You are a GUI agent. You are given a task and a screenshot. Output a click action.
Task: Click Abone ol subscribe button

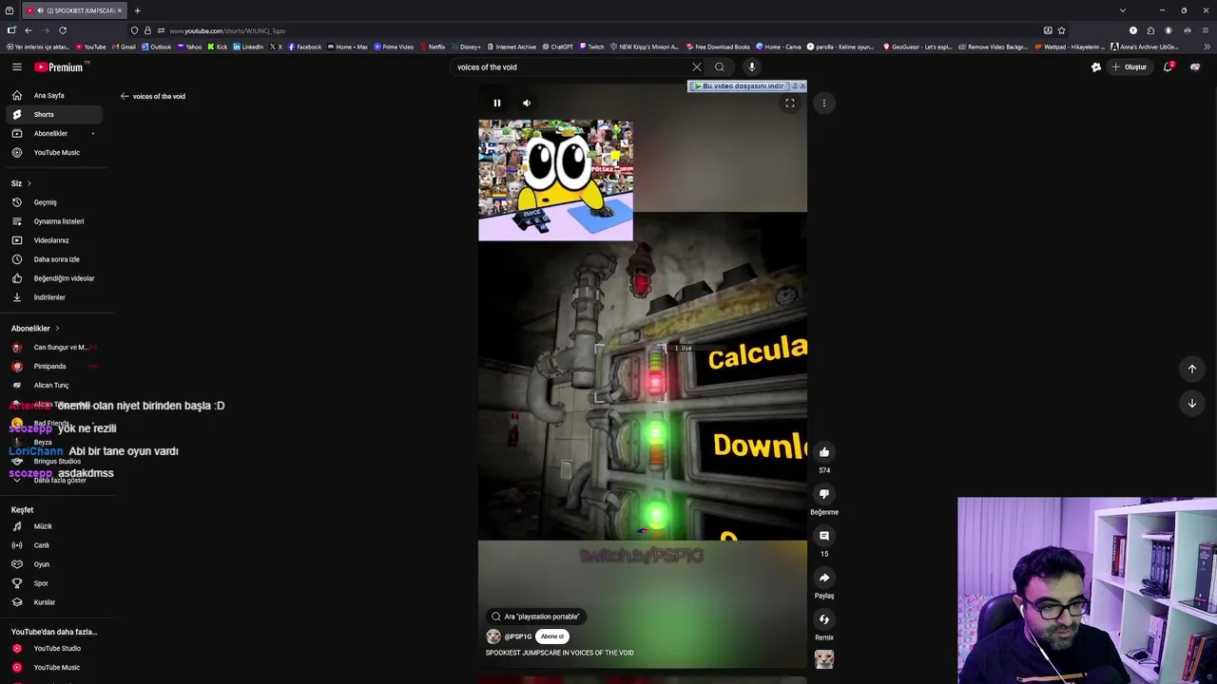552,636
